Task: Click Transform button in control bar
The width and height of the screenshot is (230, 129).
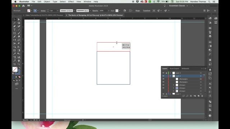Action: click(147, 11)
